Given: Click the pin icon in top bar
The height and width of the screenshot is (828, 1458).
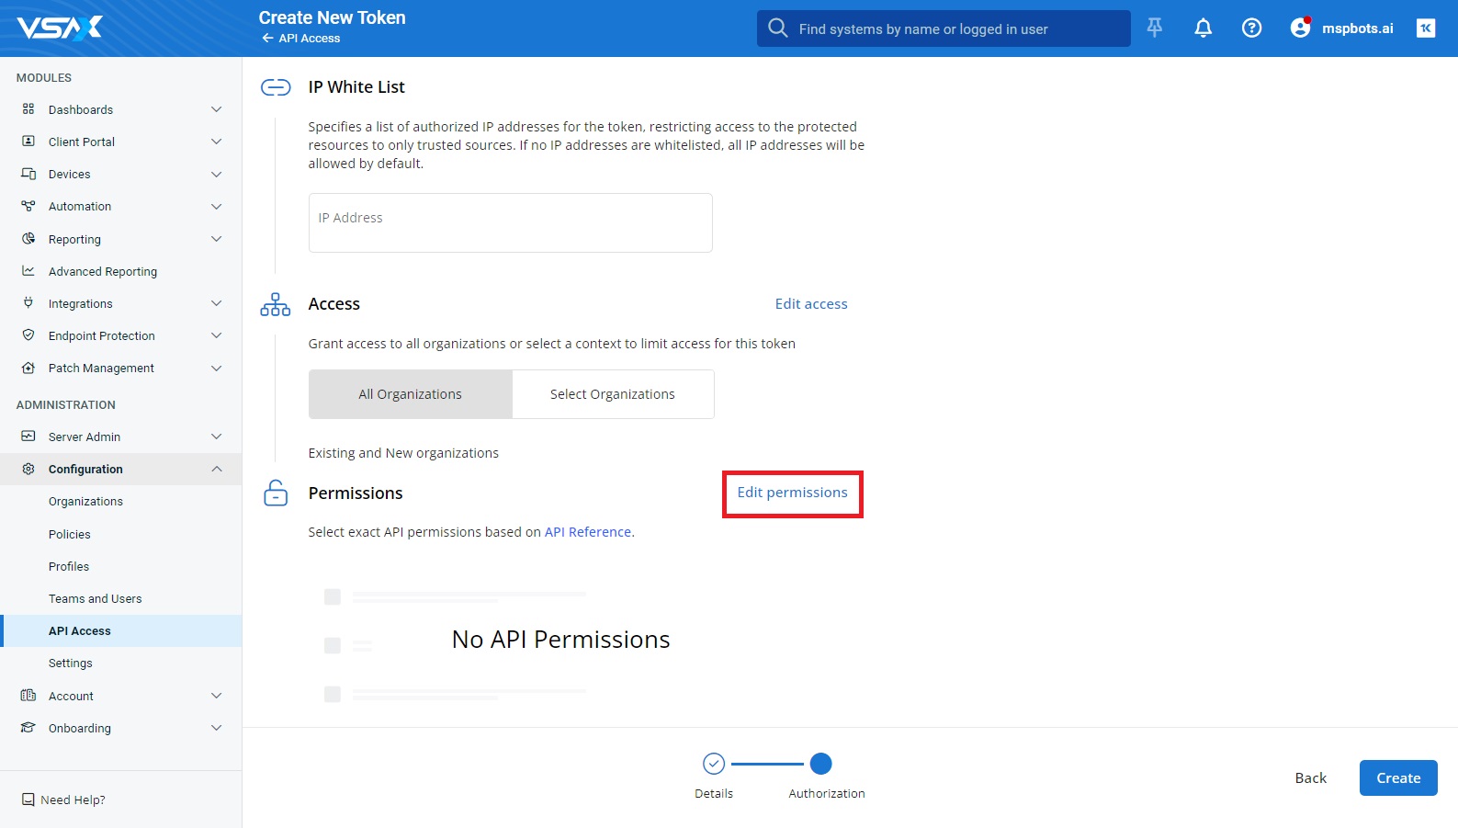Looking at the screenshot, I should click(x=1155, y=28).
